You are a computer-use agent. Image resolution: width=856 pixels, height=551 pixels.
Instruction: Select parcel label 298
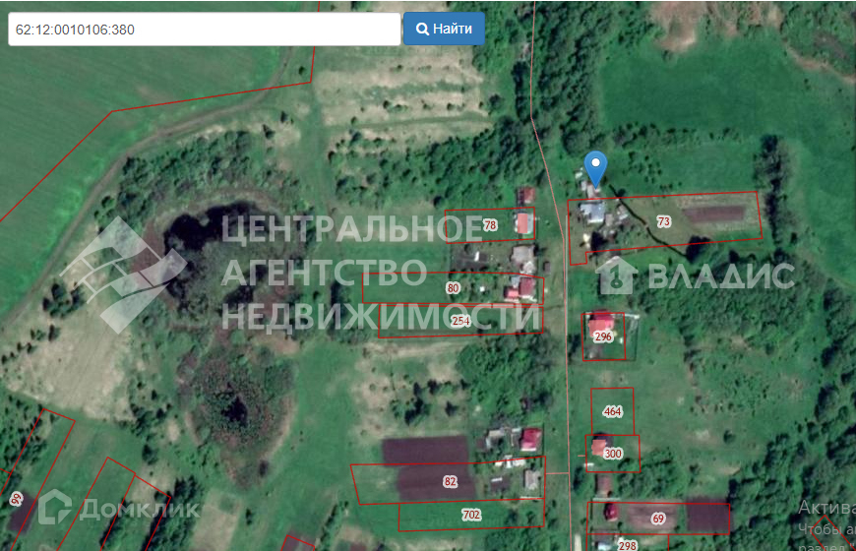pos(628,545)
